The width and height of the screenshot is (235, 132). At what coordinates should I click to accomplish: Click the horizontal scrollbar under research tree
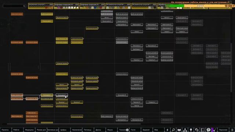tap(74, 124)
